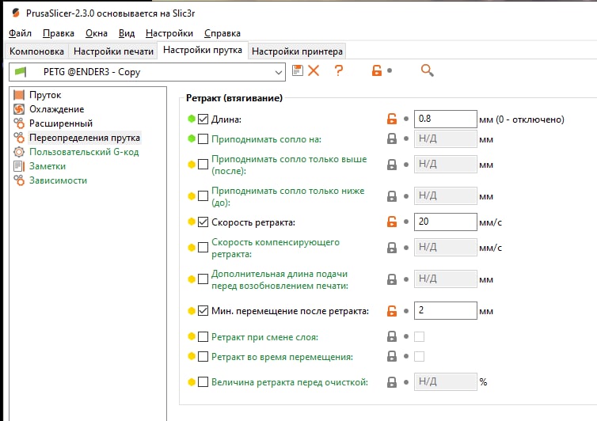Click the Длина input field showing 0.8
597x421 pixels.
446,119
